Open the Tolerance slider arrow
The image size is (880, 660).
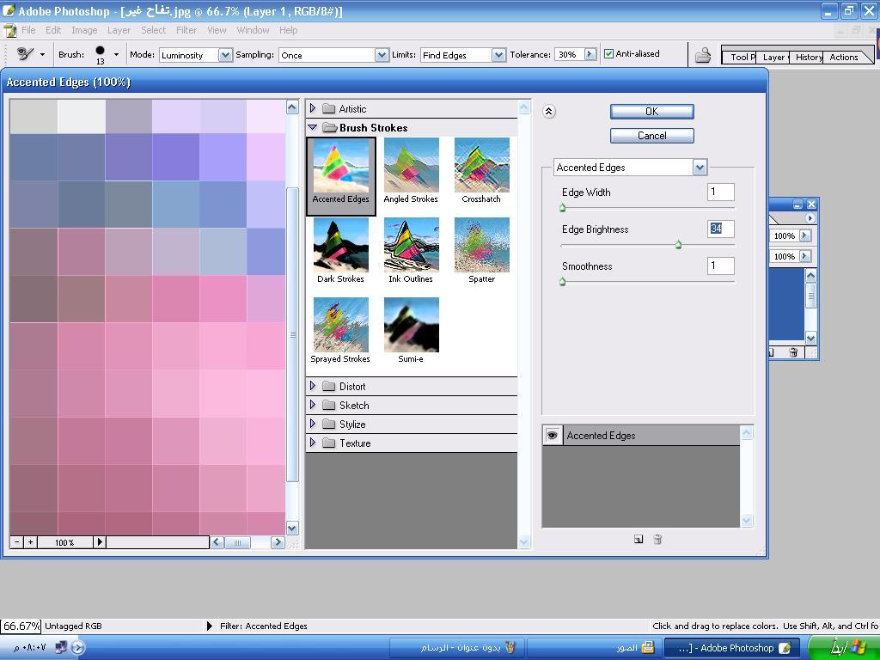590,54
